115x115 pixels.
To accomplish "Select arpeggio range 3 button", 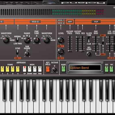I will (13, 69).
